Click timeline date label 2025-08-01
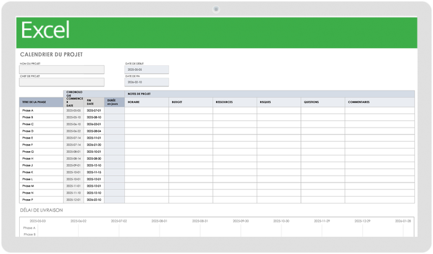The image size is (433, 254). coord(160,221)
